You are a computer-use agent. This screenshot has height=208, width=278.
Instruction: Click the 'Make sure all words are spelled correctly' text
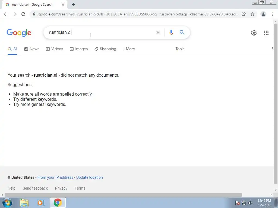[x=53, y=94]
